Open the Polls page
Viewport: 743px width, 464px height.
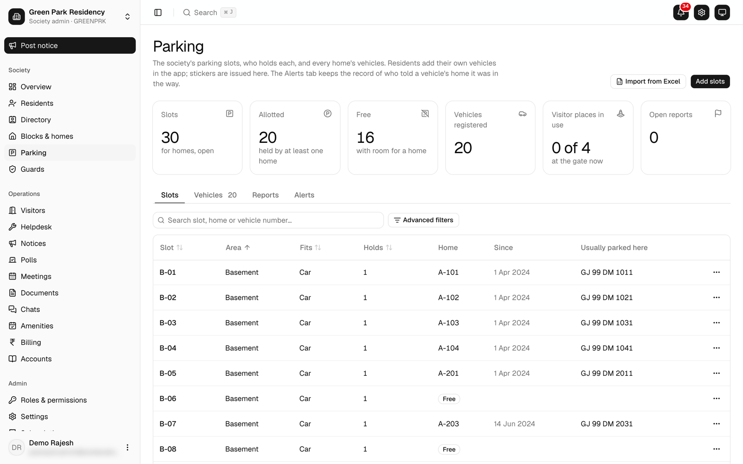pos(70,260)
